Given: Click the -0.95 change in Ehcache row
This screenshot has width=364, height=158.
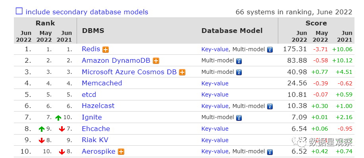Looking at the screenshot, I should pyautogui.click(x=345, y=129).
